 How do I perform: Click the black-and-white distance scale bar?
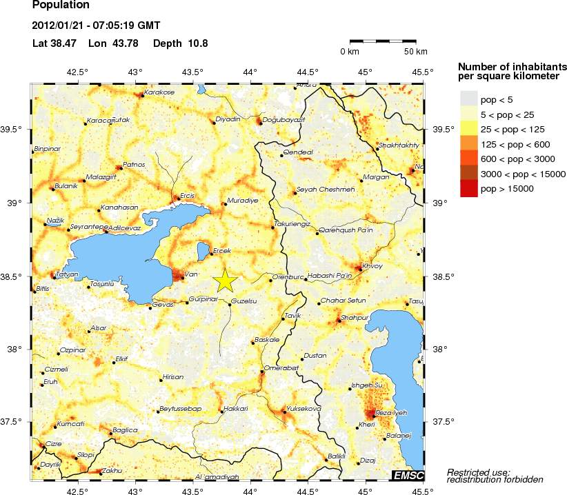pos(383,41)
